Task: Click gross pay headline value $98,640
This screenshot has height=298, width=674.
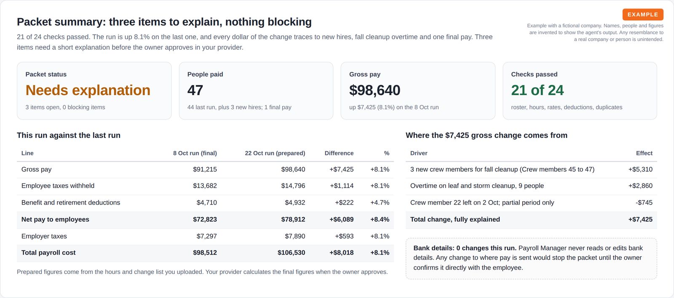Action: [x=374, y=90]
